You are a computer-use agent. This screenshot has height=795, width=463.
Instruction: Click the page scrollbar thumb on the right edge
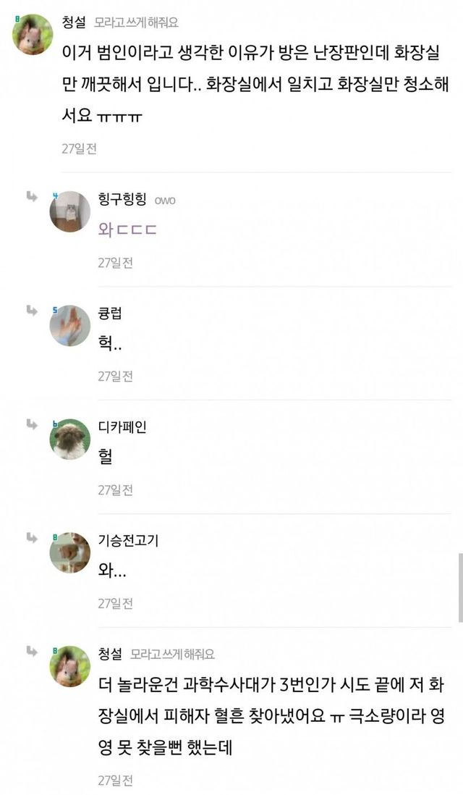(x=460, y=586)
